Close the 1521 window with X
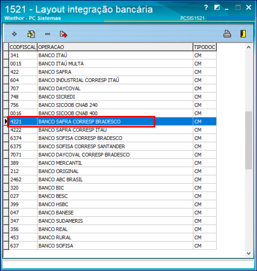Screen dimensions: 257x271 click(248, 7)
